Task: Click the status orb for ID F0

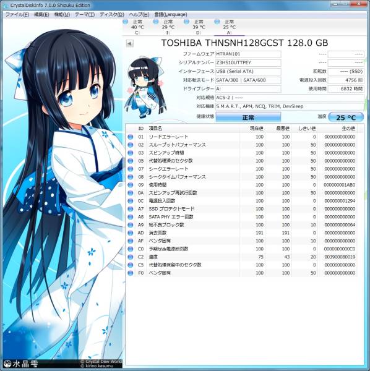Action: coord(130,273)
